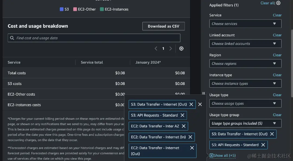Open Choose services dropdown
This screenshot has width=293, height=161.
[245, 24]
